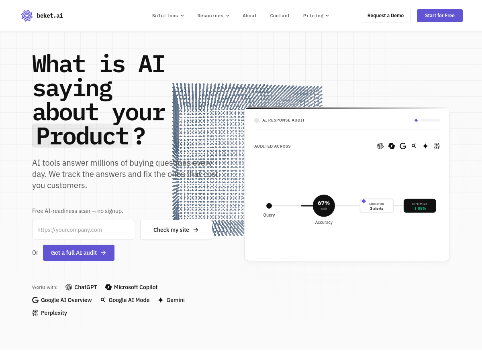This screenshot has height=361, width=482.
Task: Click the Monitor 3 alerts box
Action: tap(377, 206)
